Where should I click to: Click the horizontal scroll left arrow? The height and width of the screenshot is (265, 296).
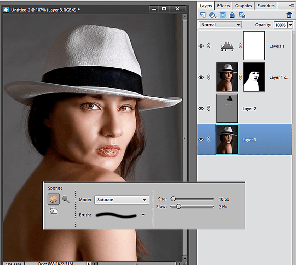click(x=94, y=263)
